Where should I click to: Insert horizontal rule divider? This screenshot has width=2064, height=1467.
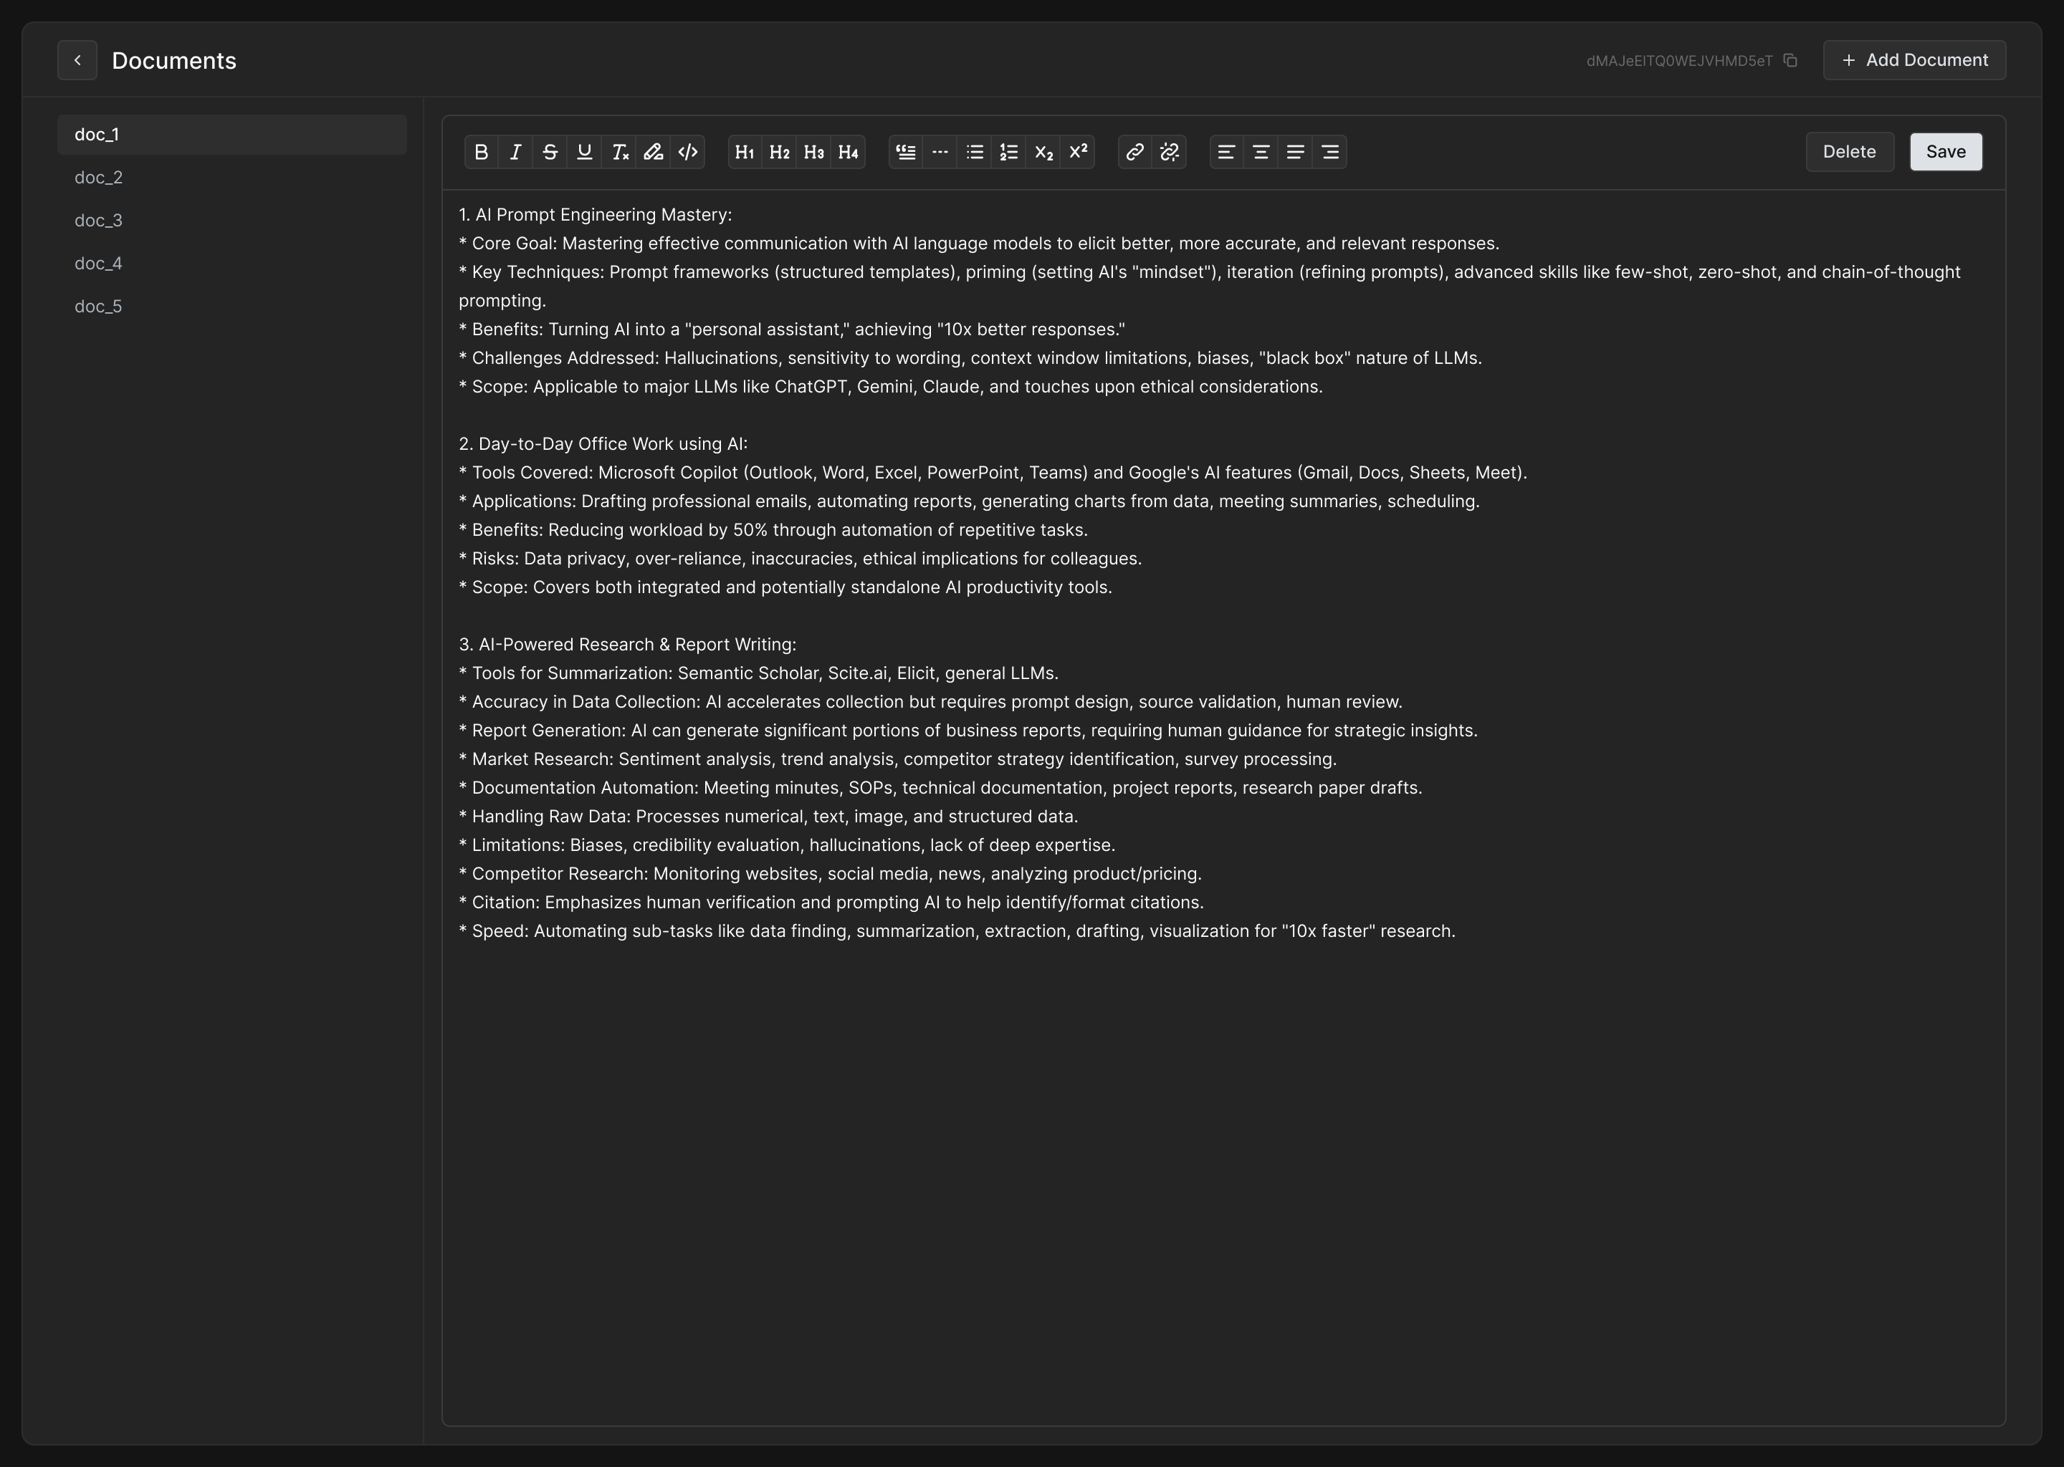(x=941, y=152)
